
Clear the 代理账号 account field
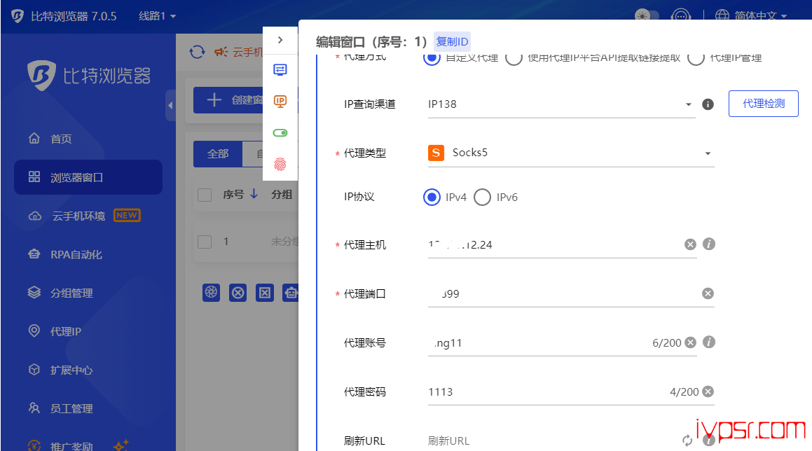pos(690,342)
